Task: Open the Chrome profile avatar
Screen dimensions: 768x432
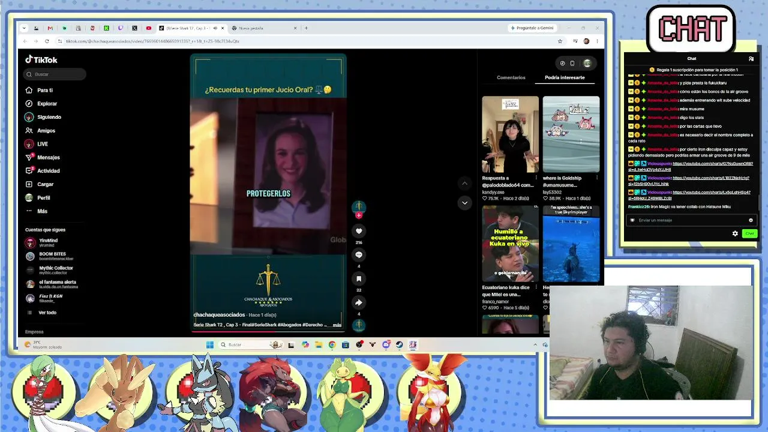Action: coord(586,41)
